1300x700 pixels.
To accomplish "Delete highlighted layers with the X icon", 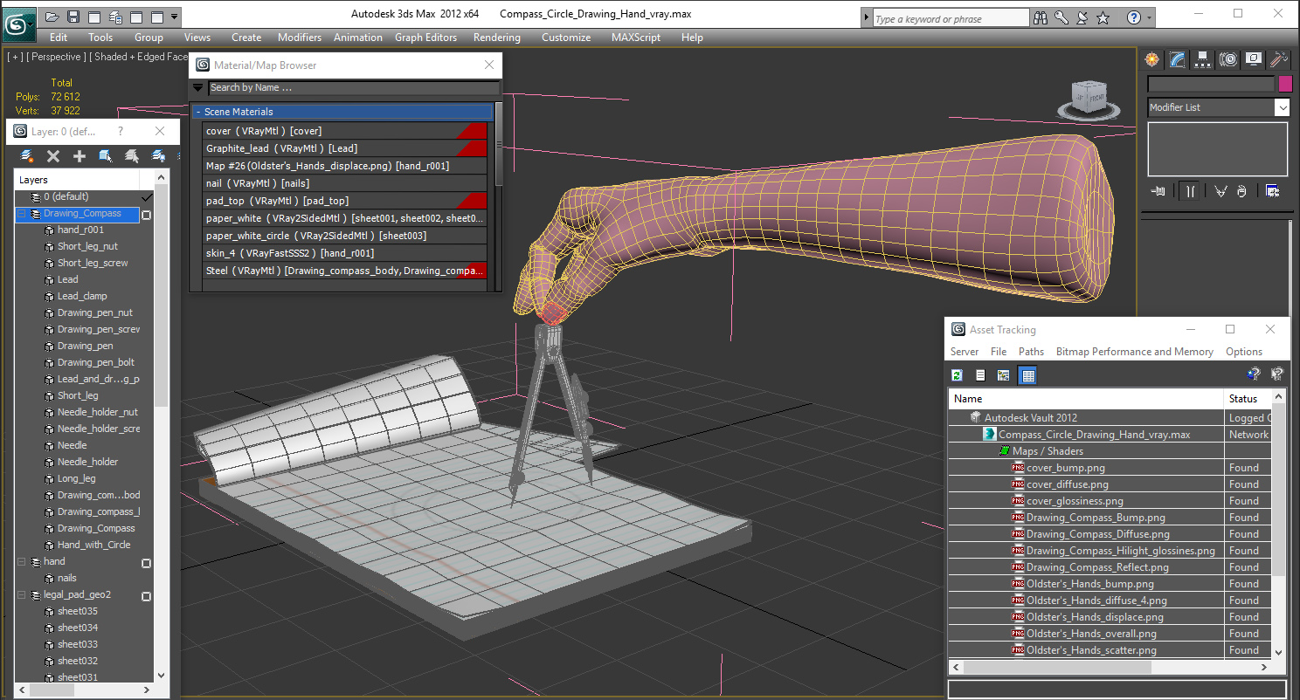I will 53,156.
